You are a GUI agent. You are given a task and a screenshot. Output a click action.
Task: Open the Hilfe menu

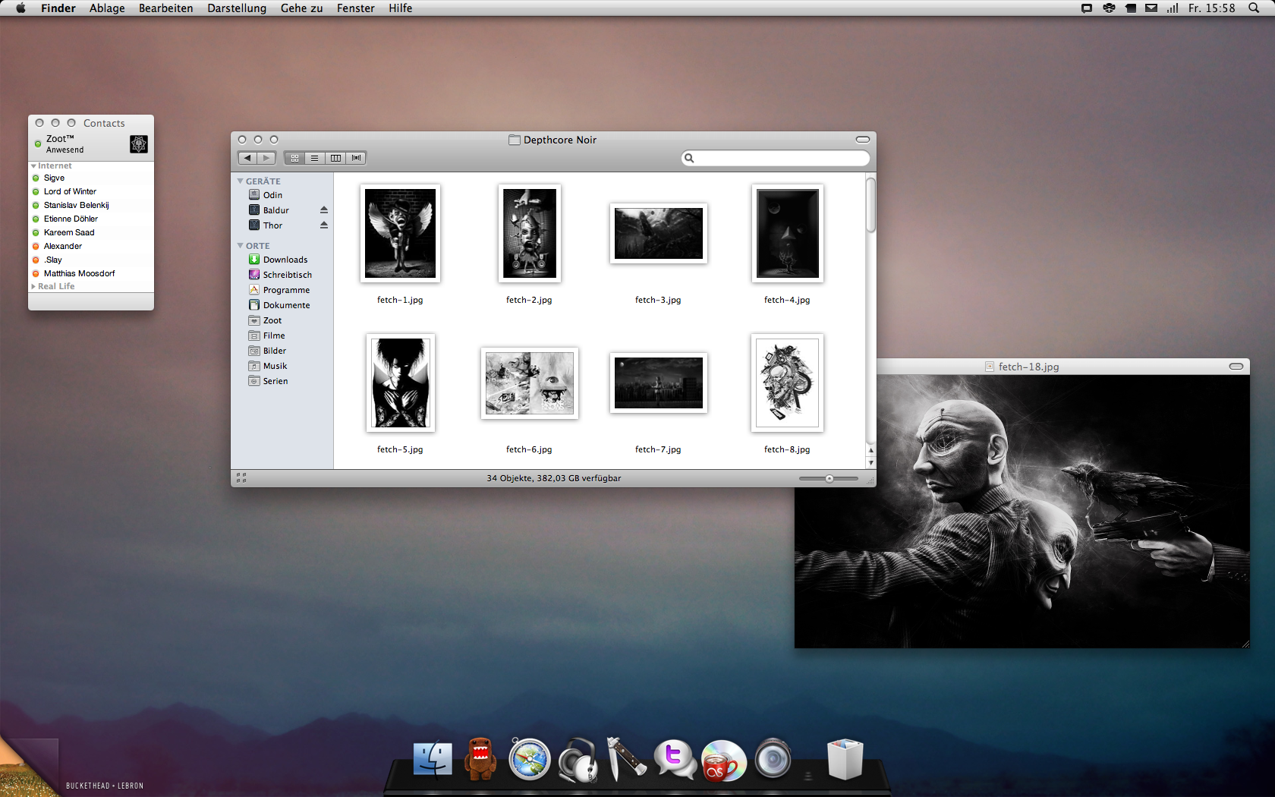click(400, 8)
